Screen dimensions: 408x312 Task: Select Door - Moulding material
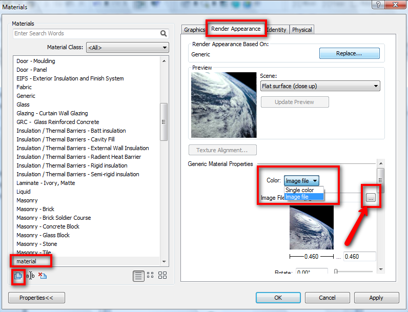[x=36, y=61]
